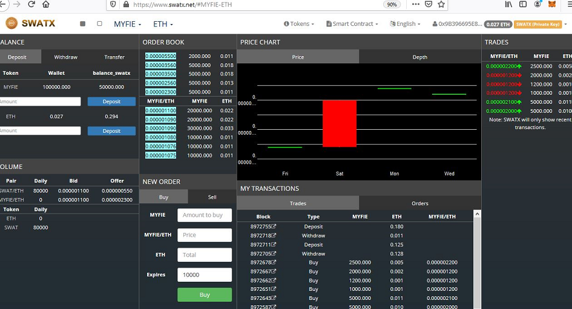Open the Orders tab in My Transactions
572x309 pixels.
coord(420,203)
